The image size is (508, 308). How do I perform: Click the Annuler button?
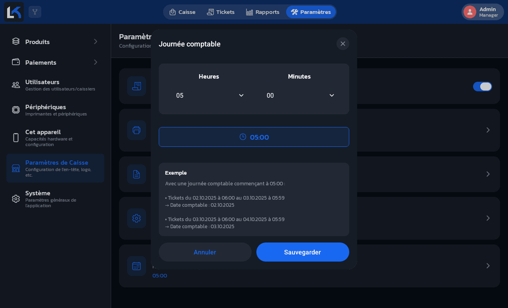point(205,252)
